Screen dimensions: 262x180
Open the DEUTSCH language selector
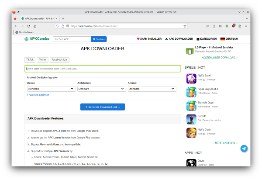tap(229, 39)
